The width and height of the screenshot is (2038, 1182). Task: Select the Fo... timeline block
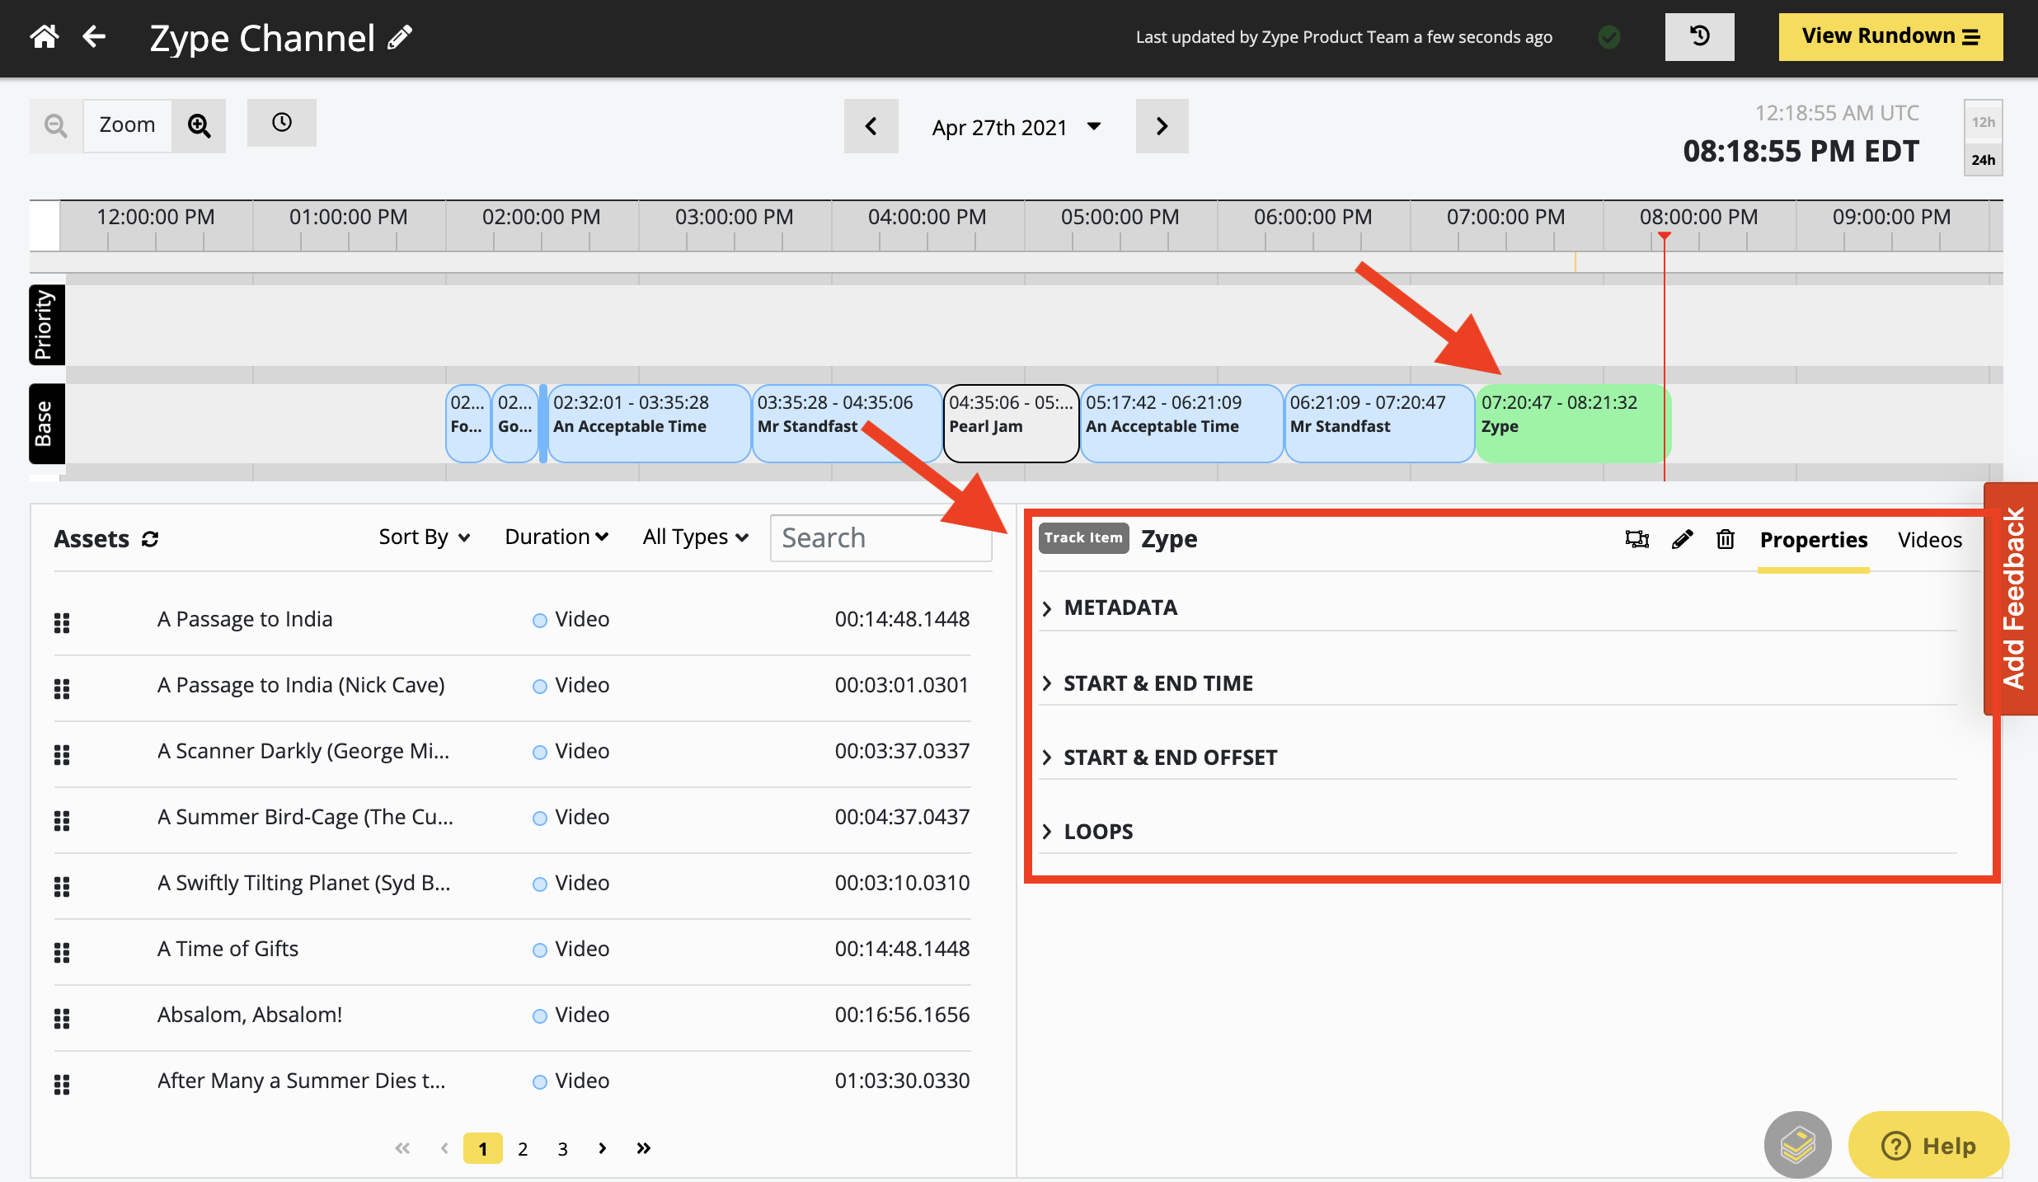pos(467,423)
